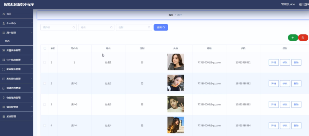309x136 pixels.
Task: Go to 首页 in the breadcrumb
Action: coord(171,15)
